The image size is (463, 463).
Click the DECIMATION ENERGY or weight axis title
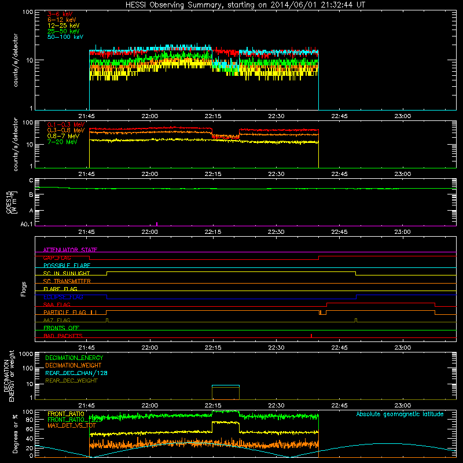coord(9,376)
